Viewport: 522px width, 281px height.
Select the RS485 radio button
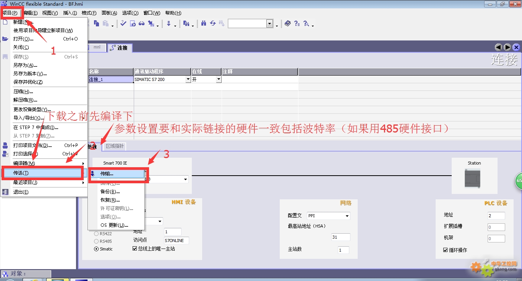(96, 241)
